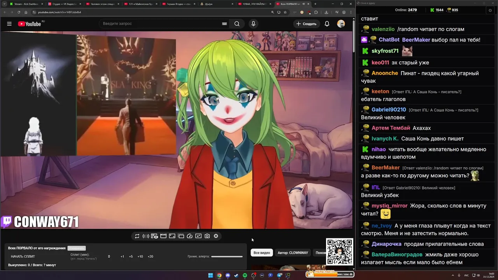Click the QR code image
The height and width of the screenshot is (280, 498).
click(x=340, y=252)
